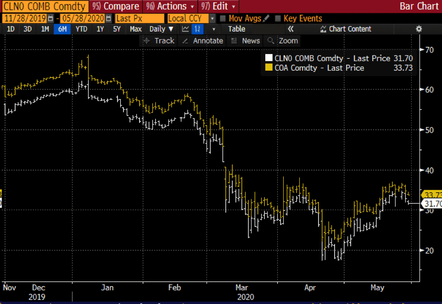This screenshot has height=304, width=442.
Task: Collapse panel with double chevron icon
Action: [x=290, y=29]
